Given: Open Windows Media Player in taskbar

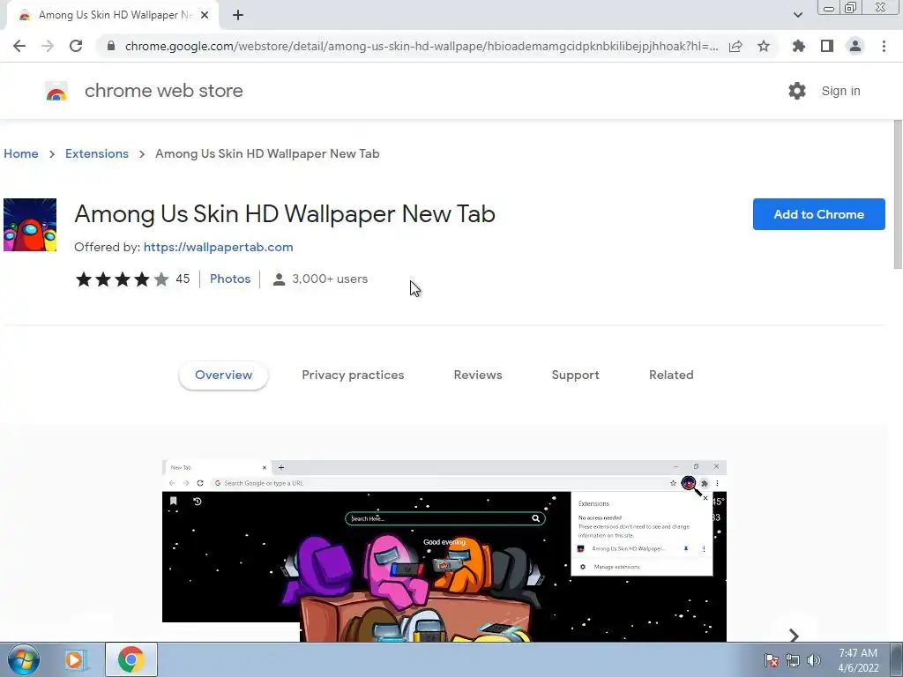Looking at the screenshot, I should [x=75, y=659].
